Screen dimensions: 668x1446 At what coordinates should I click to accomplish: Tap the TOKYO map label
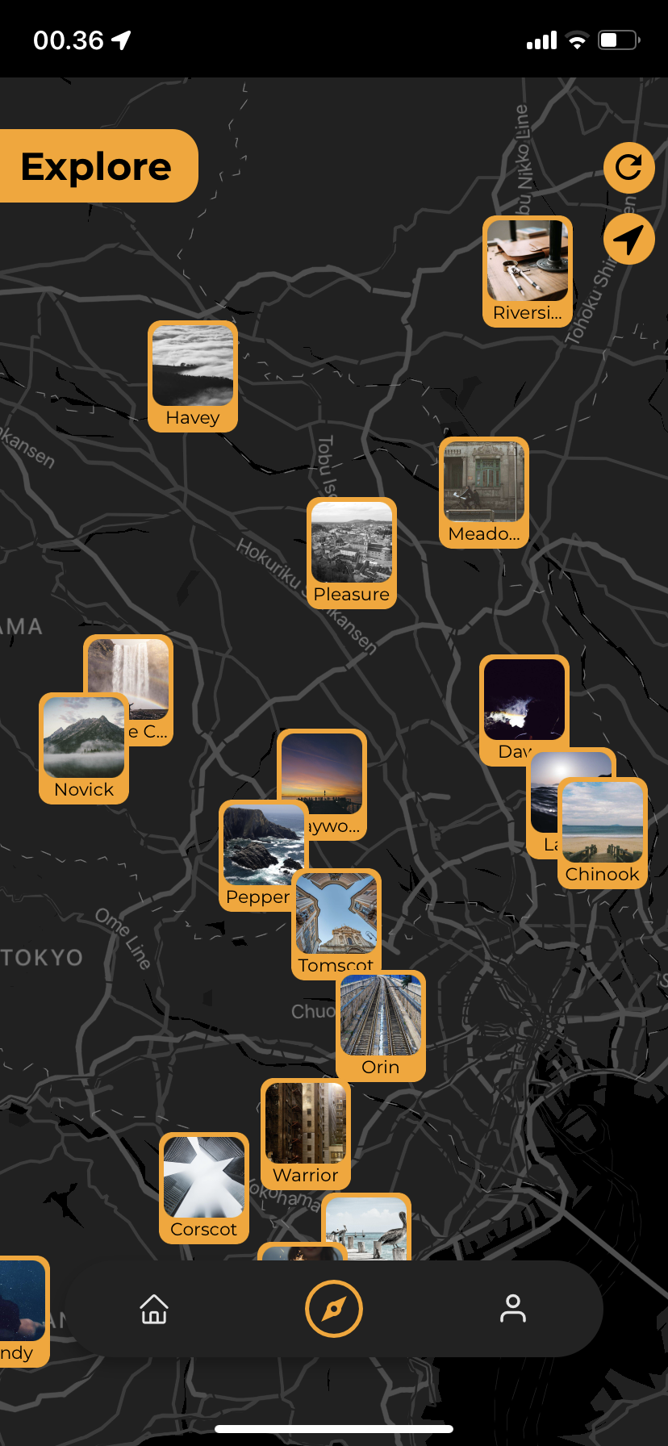click(x=42, y=958)
